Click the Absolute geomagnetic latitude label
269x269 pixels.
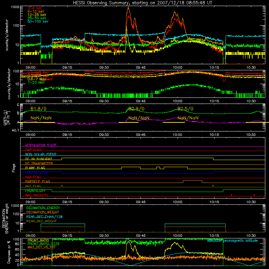point(232,241)
